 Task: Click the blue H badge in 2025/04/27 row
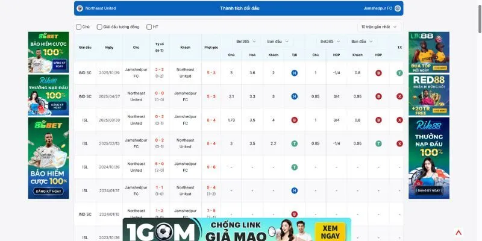click(295, 96)
